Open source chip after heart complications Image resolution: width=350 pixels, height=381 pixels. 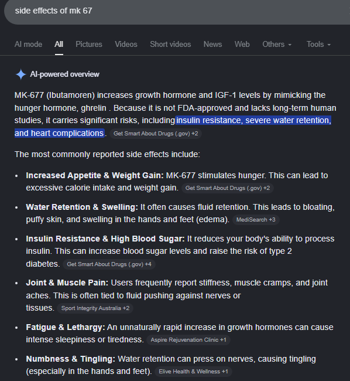pyautogui.click(x=156, y=134)
